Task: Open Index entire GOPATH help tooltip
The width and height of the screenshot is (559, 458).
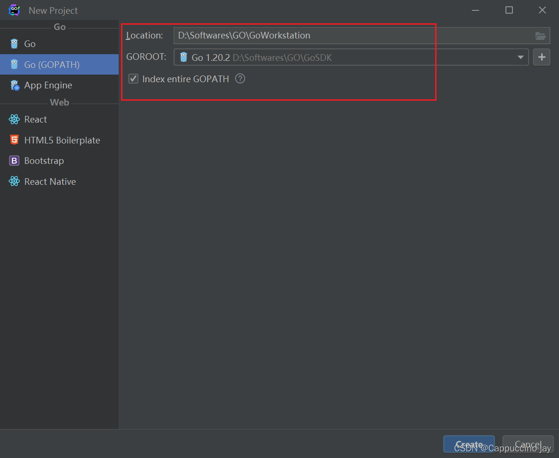Action: pos(240,78)
